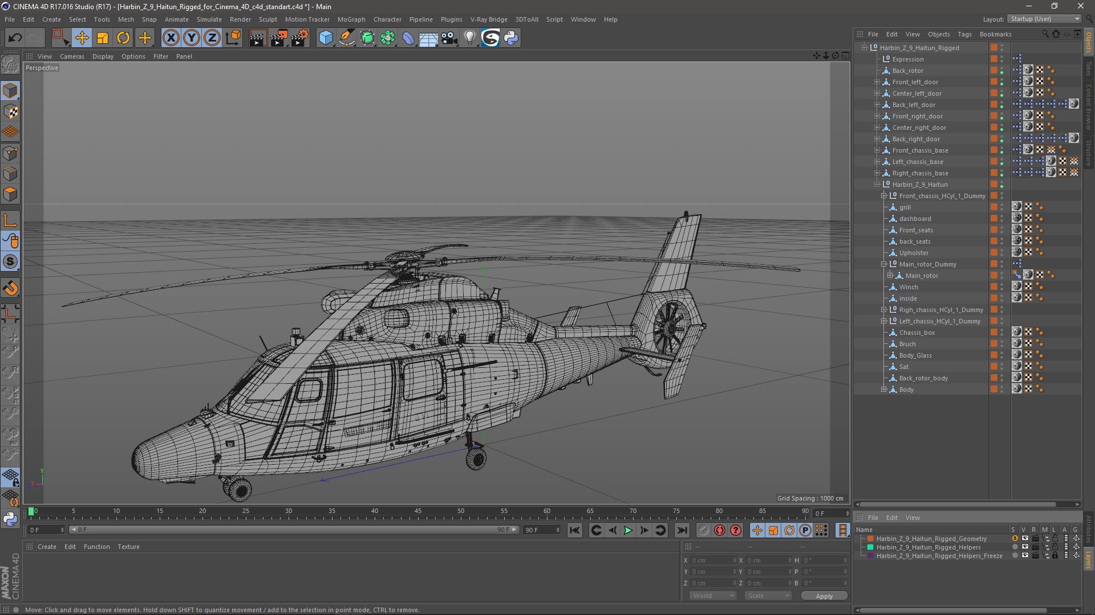Click the Apply button
The height and width of the screenshot is (615, 1095).
click(x=824, y=596)
